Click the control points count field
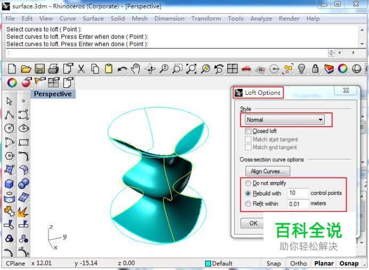The width and height of the screenshot is (369, 270). tap(298, 193)
